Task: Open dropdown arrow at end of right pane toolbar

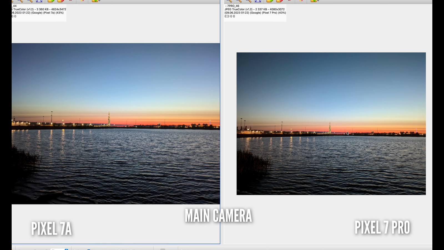Action: click(x=318, y=1)
